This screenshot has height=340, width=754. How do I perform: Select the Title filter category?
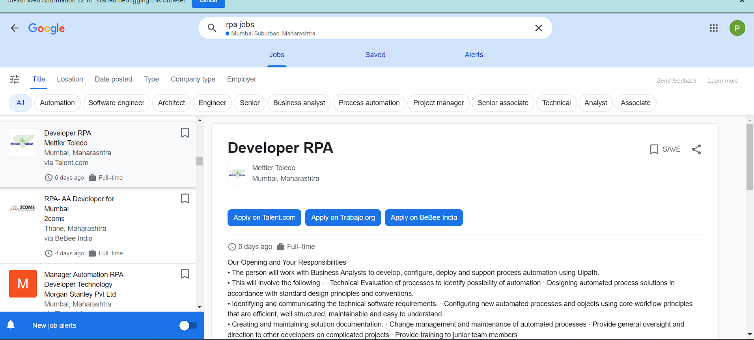click(x=39, y=79)
